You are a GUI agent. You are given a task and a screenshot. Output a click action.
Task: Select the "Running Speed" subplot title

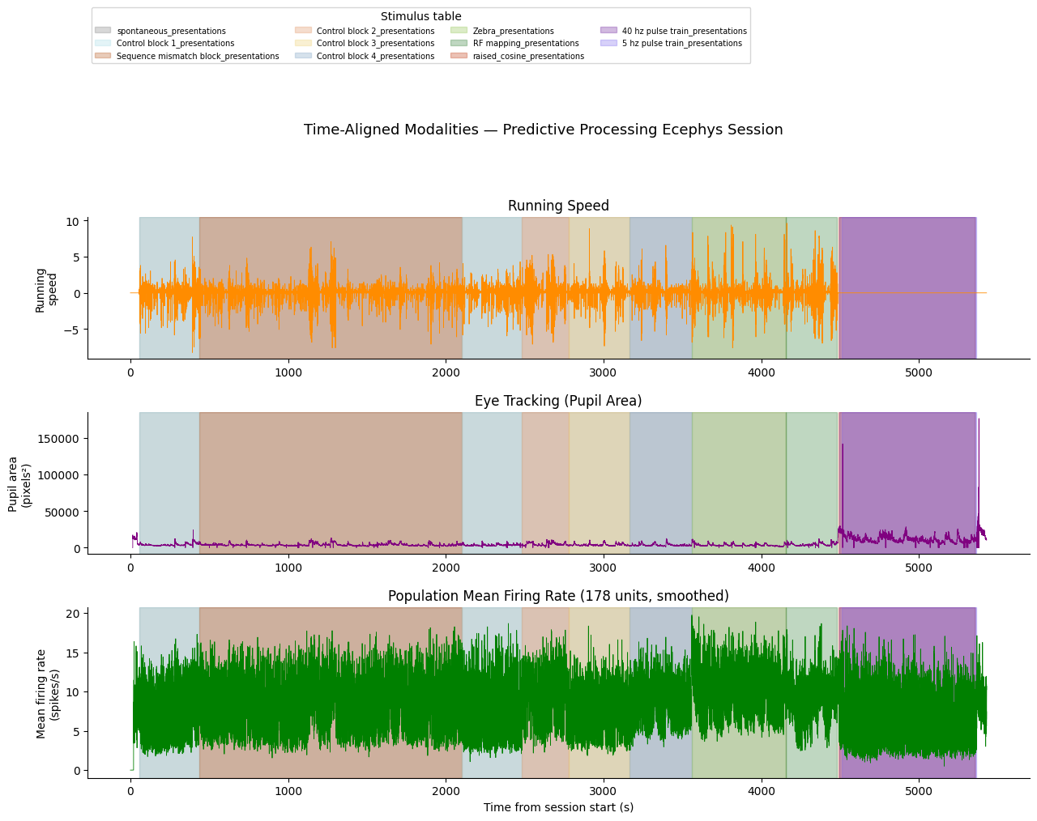pos(558,206)
